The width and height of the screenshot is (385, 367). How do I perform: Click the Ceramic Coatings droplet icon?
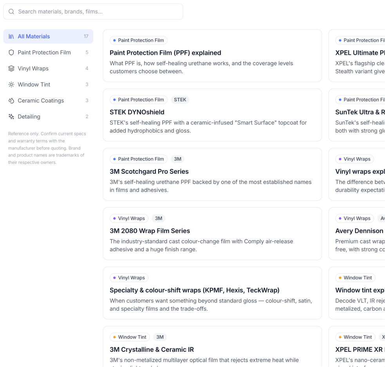tap(11, 101)
